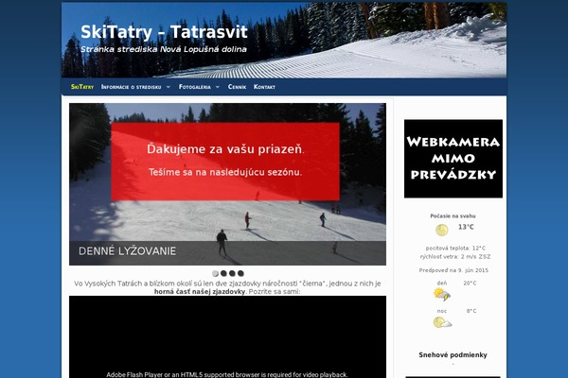Open the SkiTatry home menu item
Viewport: 568px width, 378px height.
(x=82, y=87)
